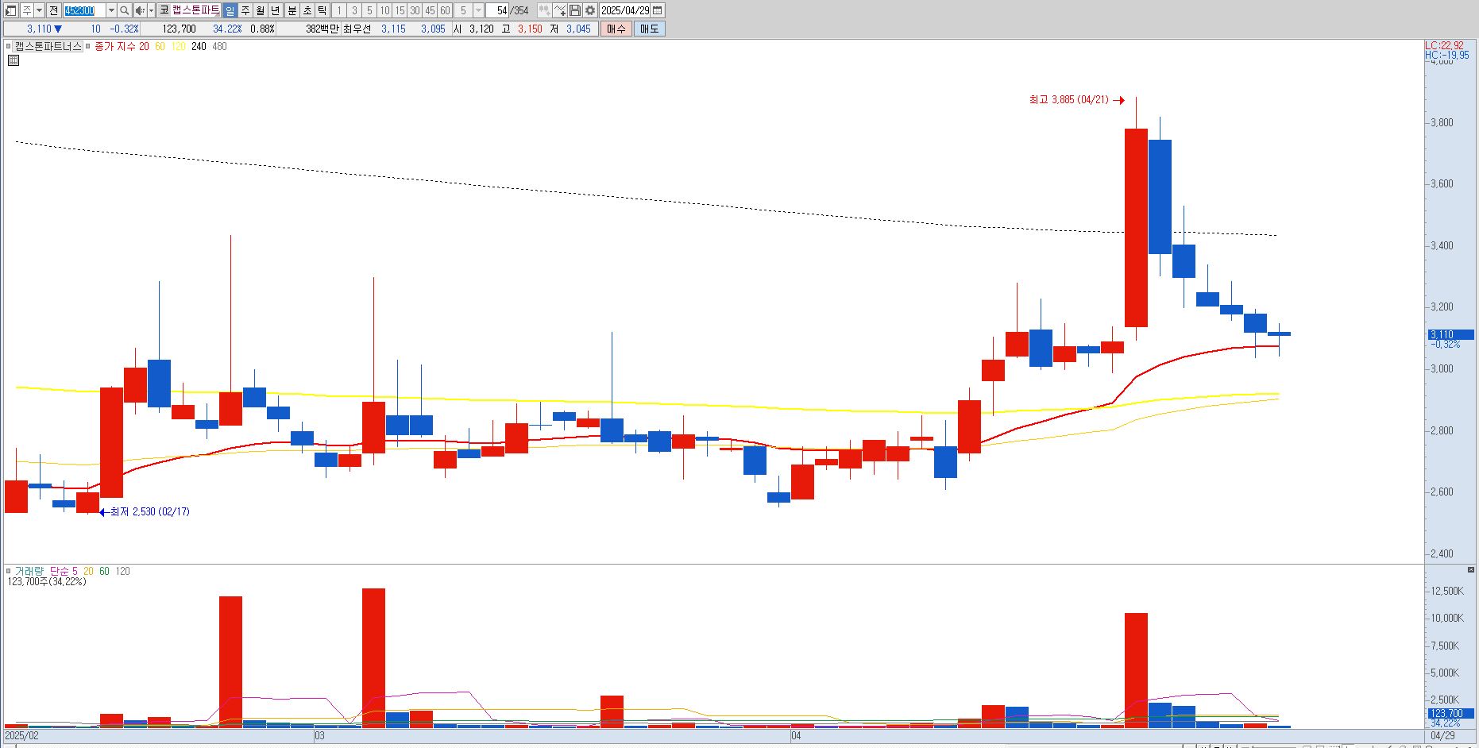Switch chart to monthly 월 period
The image size is (1479, 748).
coord(260,10)
